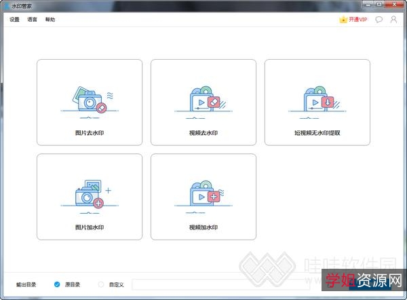Open the 帮助 menu

click(50, 20)
